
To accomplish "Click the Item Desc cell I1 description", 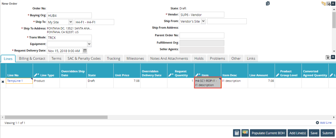I will pos(235,83).
